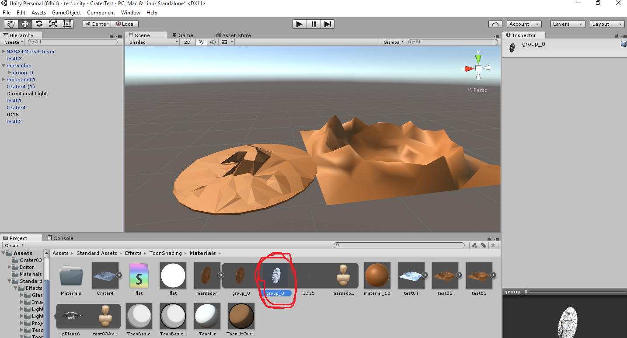
Task: Expand NASA+Mars+Rover in the Hierarchy
Action: point(3,52)
